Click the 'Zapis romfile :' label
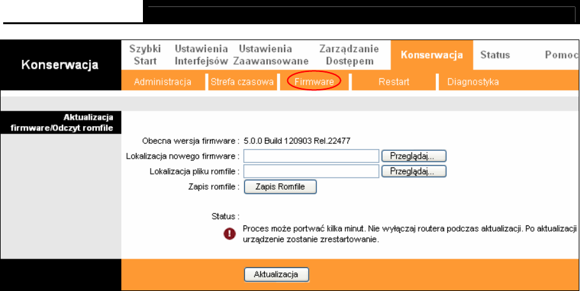Viewport: 580px width, 291px height. pos(214,187)
